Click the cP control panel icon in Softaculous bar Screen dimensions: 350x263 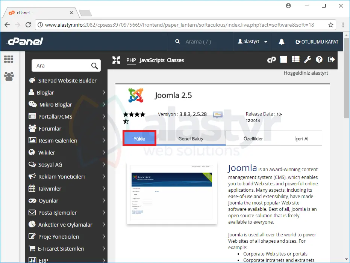(x=271, y=60)
